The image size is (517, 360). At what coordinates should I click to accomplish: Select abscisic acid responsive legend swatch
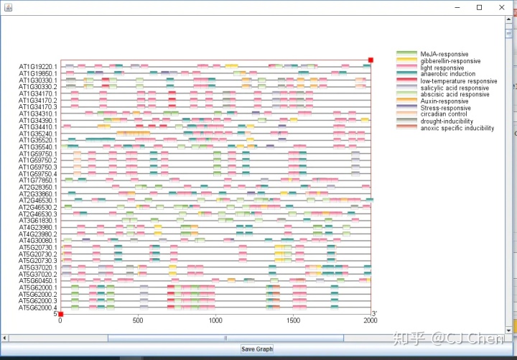[406, 94]
